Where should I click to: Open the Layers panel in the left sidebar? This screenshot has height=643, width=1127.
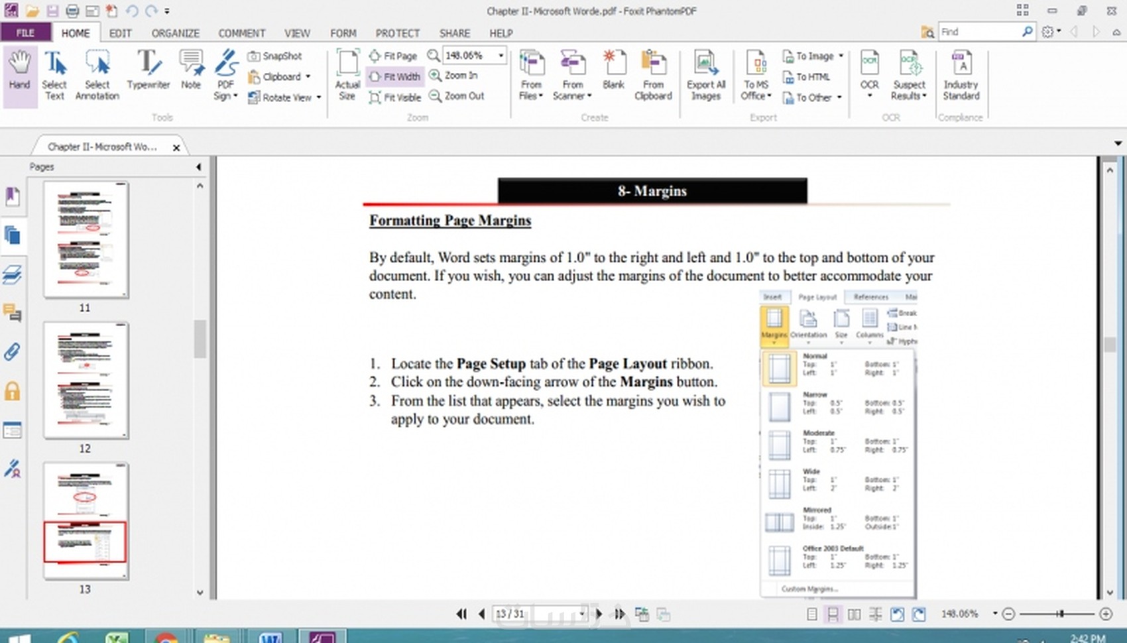point(12,274)
